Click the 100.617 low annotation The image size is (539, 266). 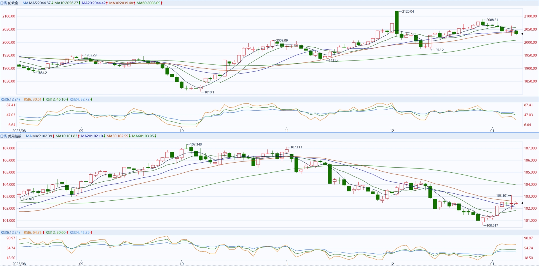click(492, 225)
